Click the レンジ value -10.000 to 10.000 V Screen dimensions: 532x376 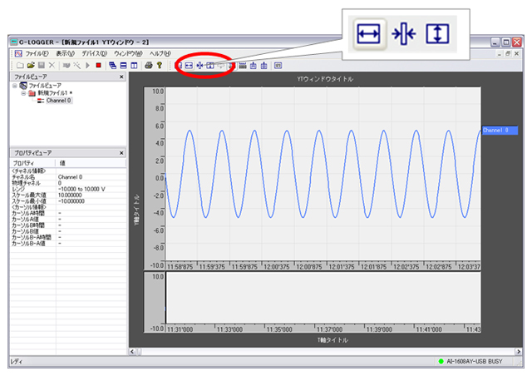coord(81,189)
